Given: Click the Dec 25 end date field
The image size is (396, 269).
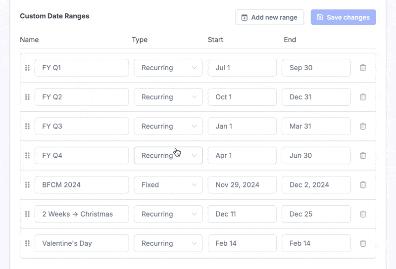Looking at the screenshot, I should tap(316, 214).
